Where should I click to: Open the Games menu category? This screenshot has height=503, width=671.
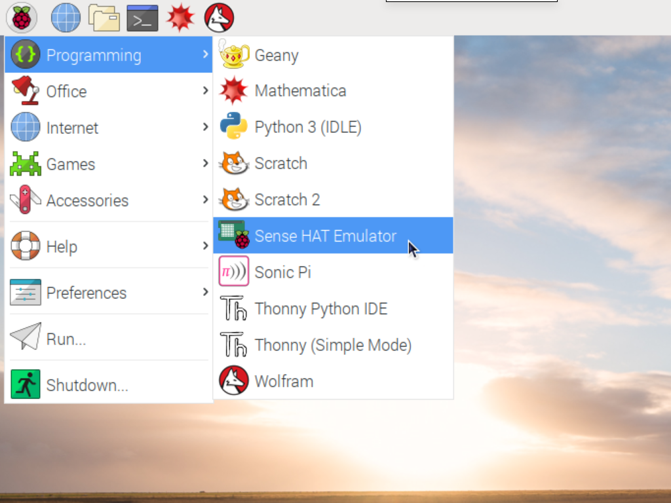click(x=109, y=163)
